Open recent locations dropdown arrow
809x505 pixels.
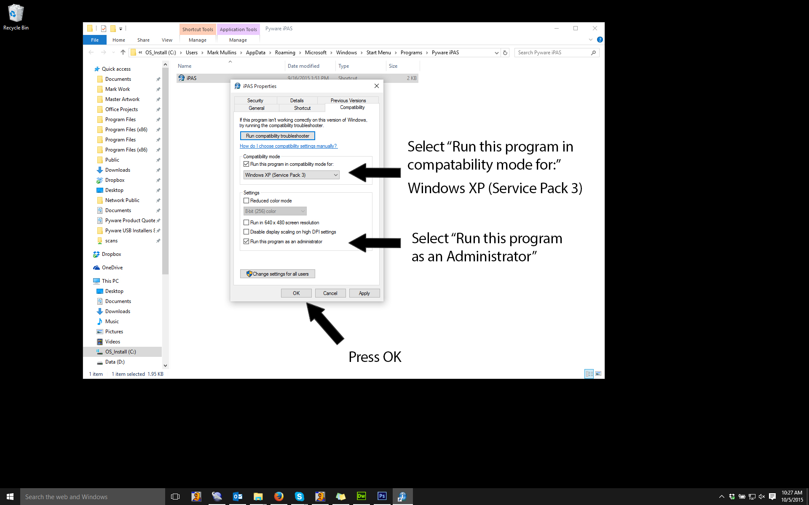pos(113,53)
